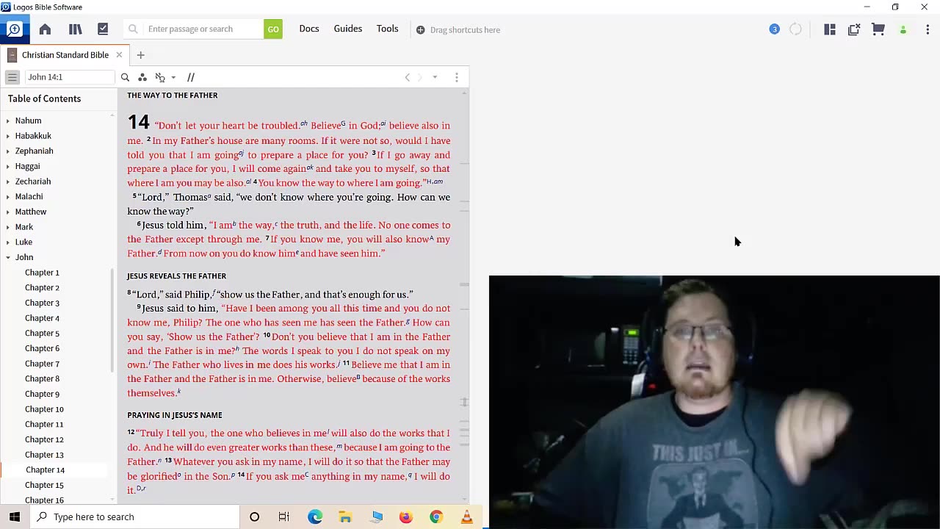This screenshot has width=940, height=529.
Task: Toggle the table of contents sidebar
Action: click(x=12, y=77)
